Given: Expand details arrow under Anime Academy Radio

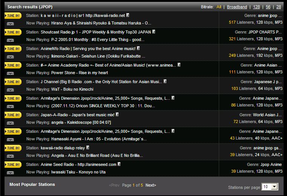Looking at the screenshot, I should 10,73.
